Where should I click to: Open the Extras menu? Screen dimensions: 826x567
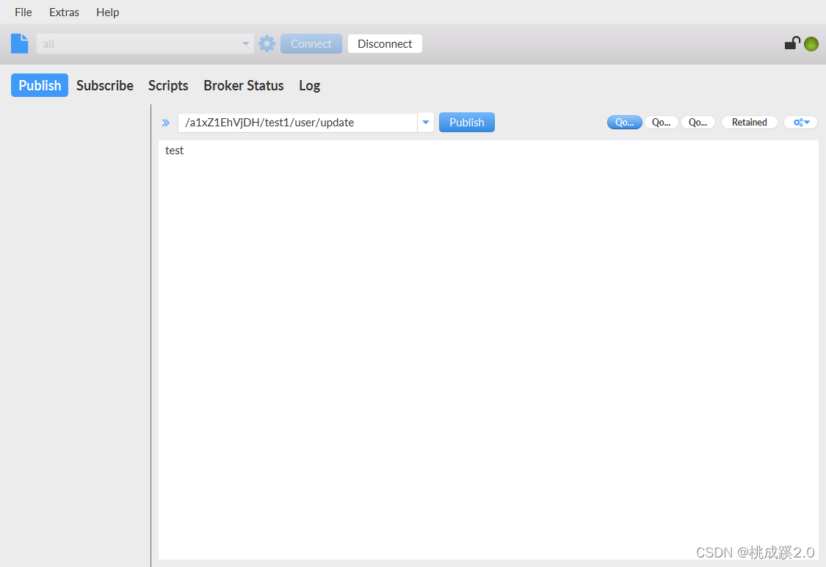coord(64,12)
